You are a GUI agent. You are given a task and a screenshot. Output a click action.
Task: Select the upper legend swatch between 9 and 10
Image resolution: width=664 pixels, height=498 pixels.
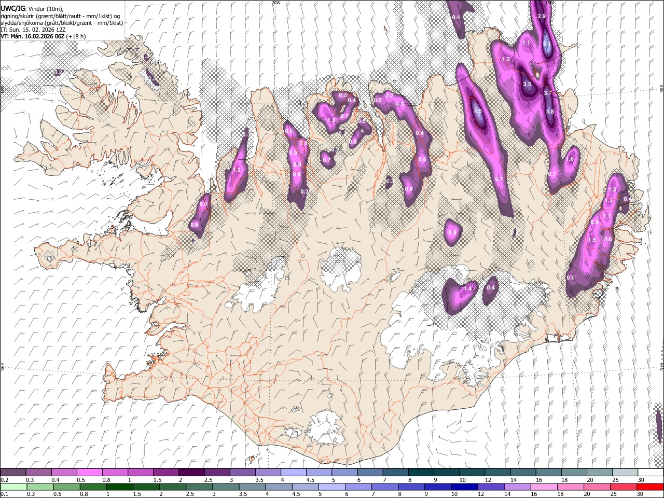pos(446,473)
